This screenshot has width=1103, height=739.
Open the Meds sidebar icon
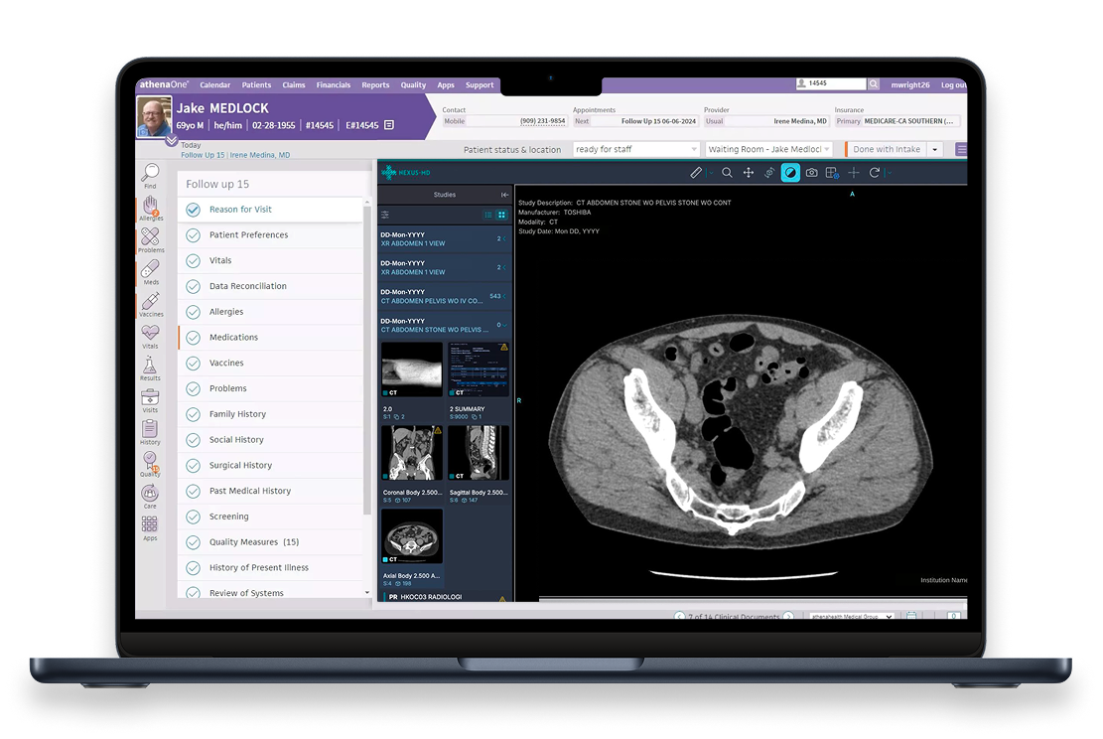click(x=150, y=272)
